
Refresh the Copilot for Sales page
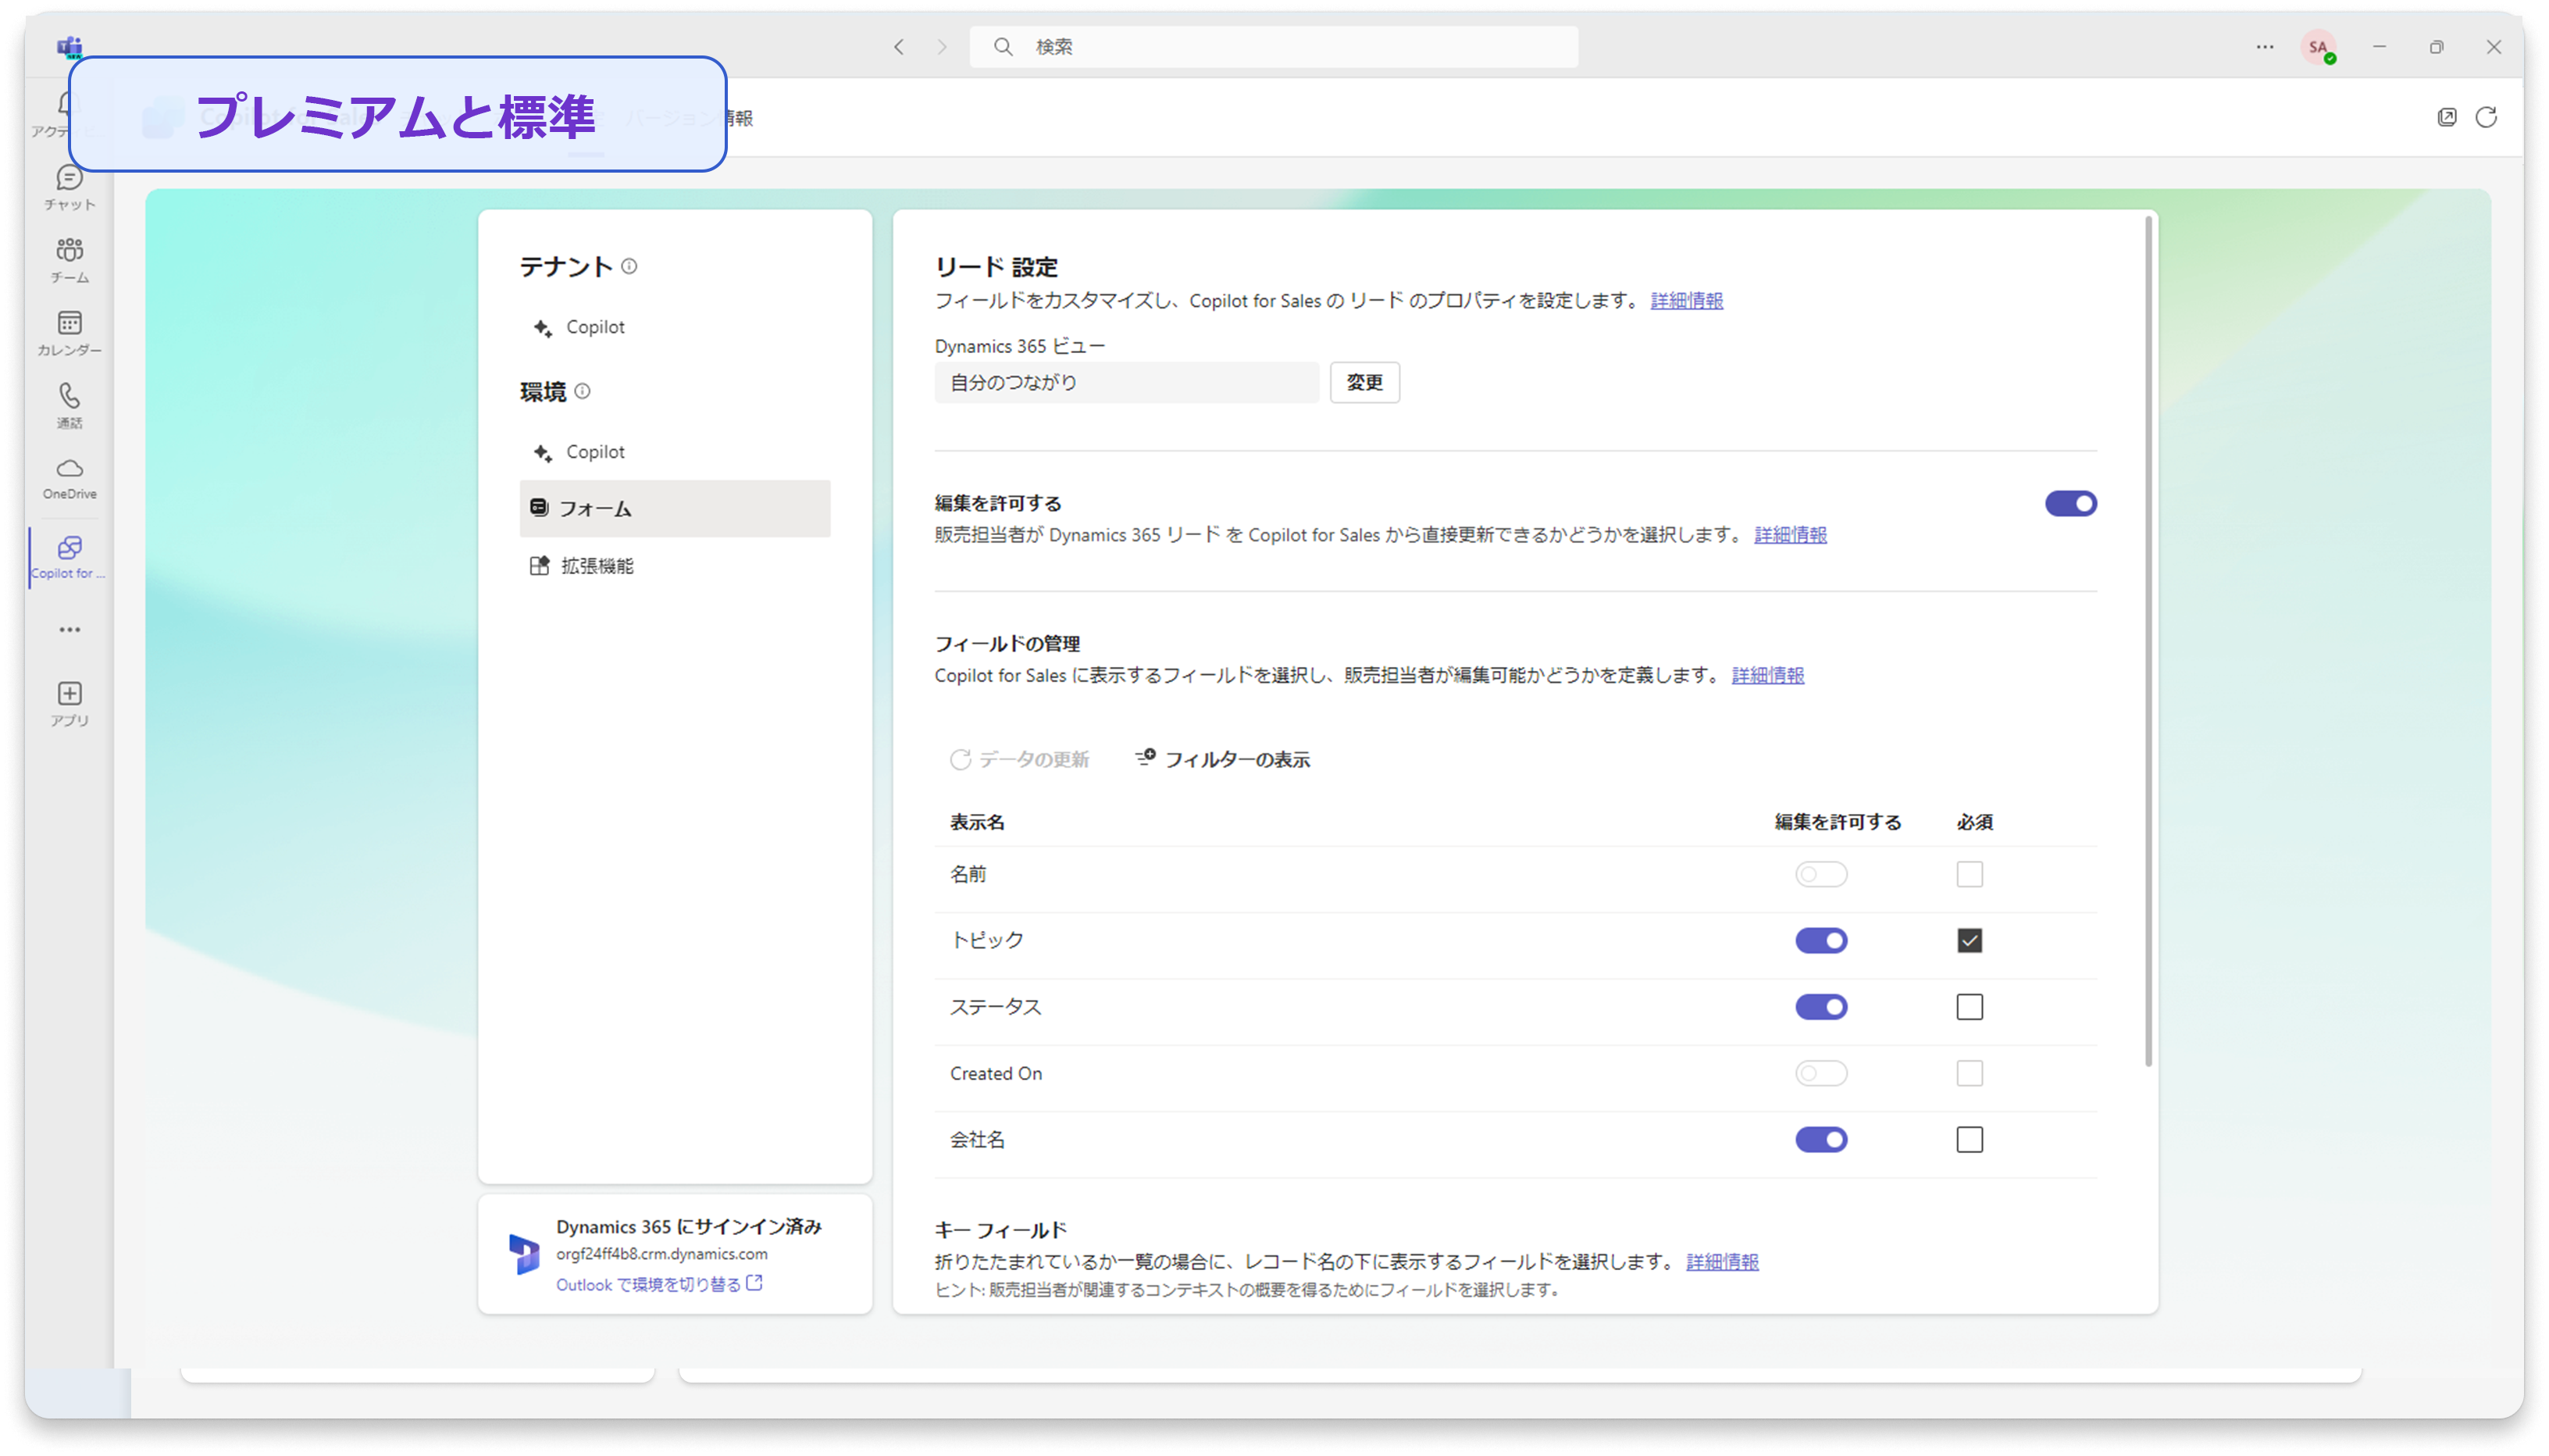click(x=2489, y=117)
